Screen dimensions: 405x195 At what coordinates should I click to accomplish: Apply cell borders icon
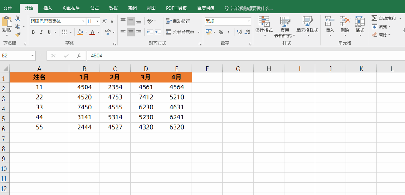click(64, 32)
